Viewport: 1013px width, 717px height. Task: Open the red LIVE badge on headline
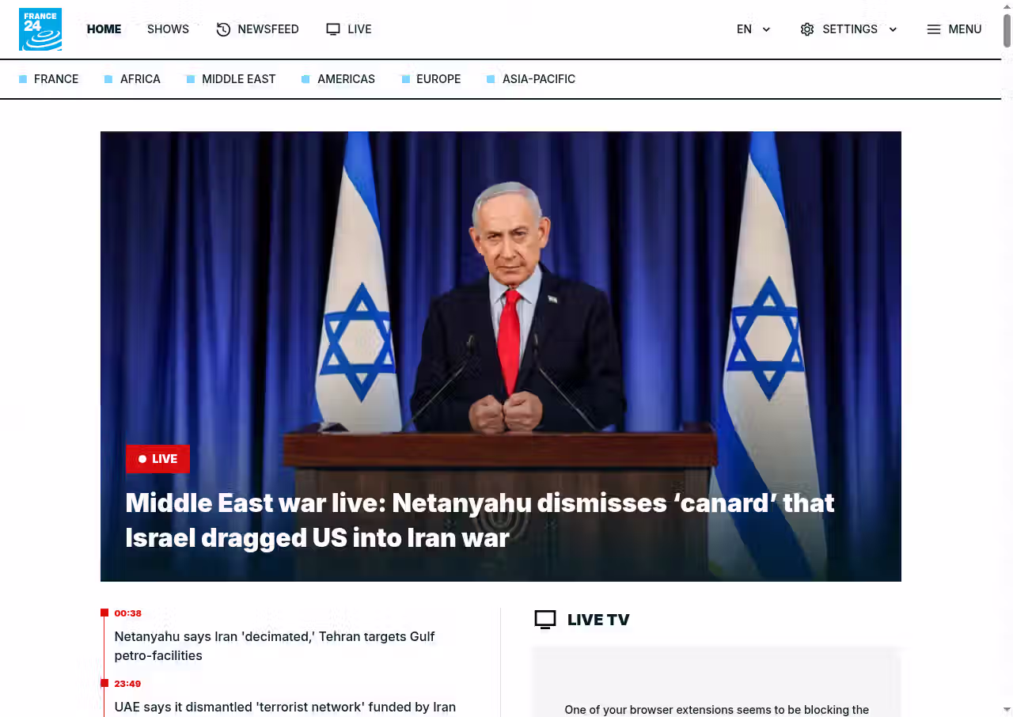click(x=157, y=459)
